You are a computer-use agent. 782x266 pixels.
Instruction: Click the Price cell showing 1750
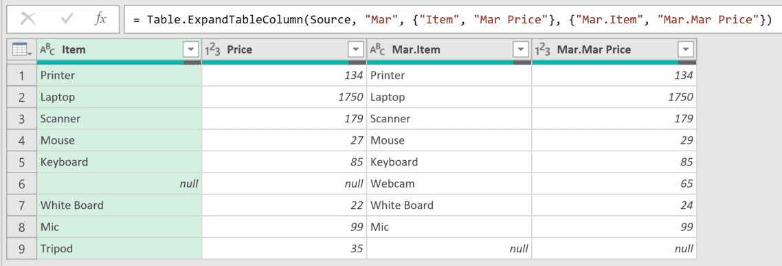click(284, 98)
